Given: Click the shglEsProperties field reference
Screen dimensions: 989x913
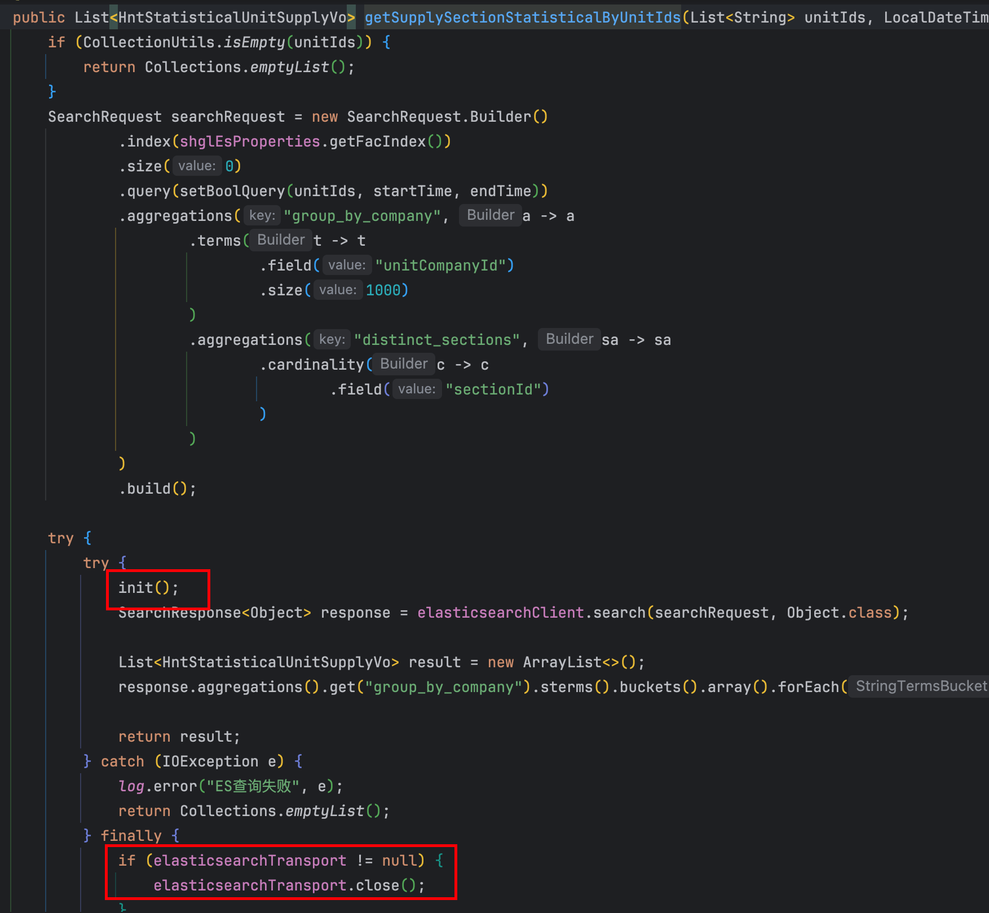Looking at the screenshot, I should point(250,141).
